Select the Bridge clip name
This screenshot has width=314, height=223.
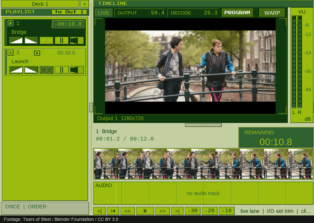pos(19,32)
